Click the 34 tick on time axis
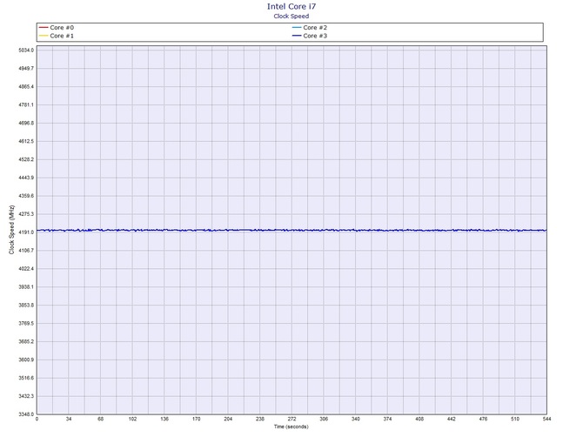Viewport: 583px width, 437px height. 69,419
